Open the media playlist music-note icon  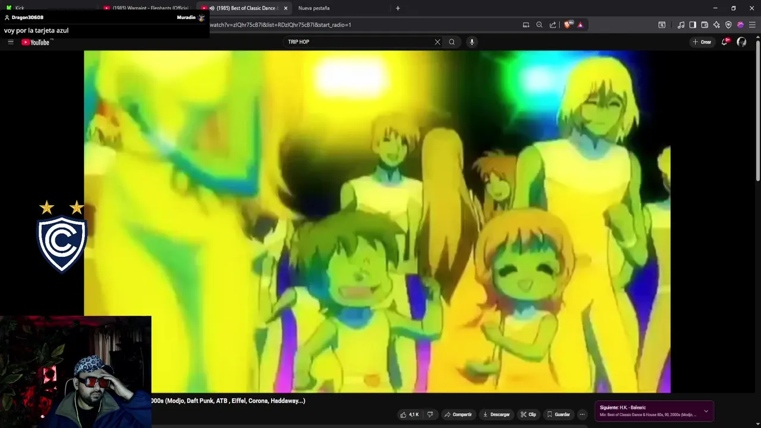tap(681, 25)
